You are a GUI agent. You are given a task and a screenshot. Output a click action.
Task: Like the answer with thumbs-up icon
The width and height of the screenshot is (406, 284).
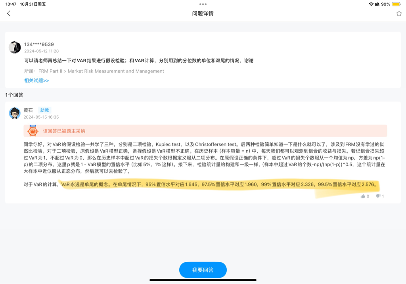click(x=363, y=196)
